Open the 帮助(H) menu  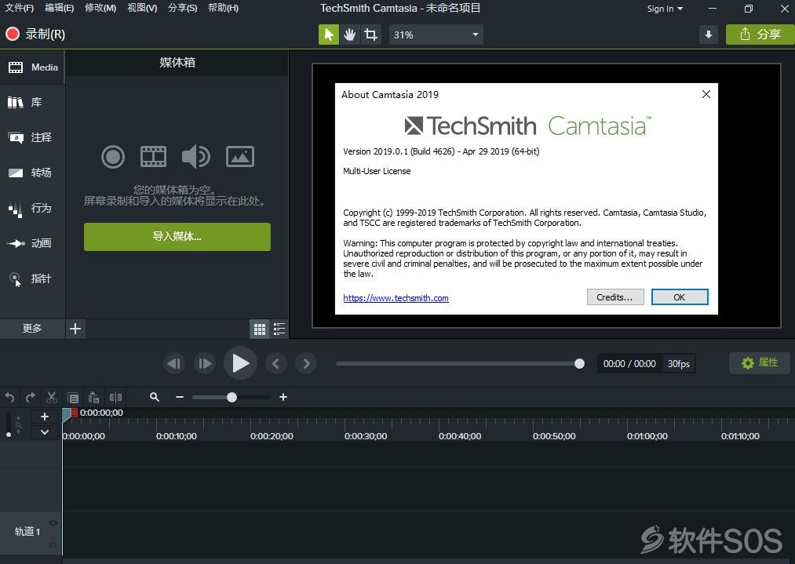point(223,8)
